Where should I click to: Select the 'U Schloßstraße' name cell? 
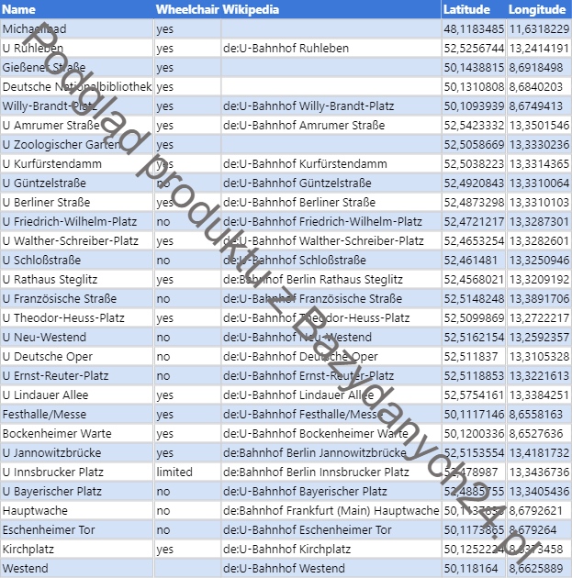(77, 260)
